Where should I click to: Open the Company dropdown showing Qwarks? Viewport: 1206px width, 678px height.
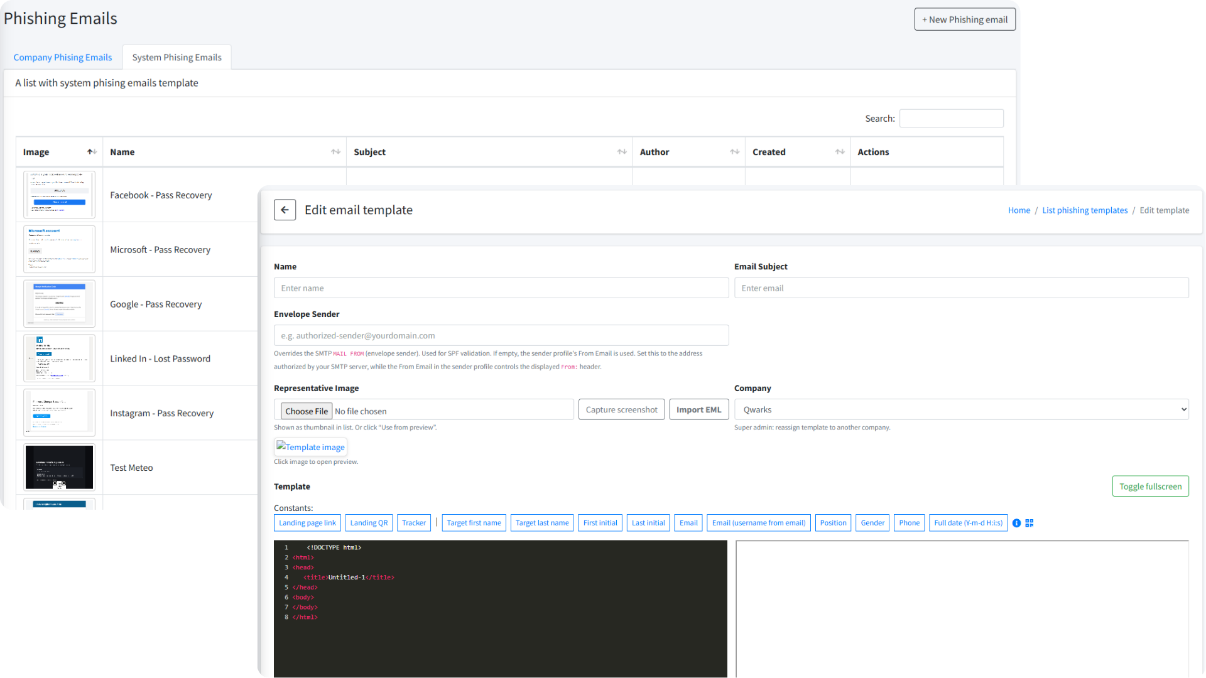point(961,410)
